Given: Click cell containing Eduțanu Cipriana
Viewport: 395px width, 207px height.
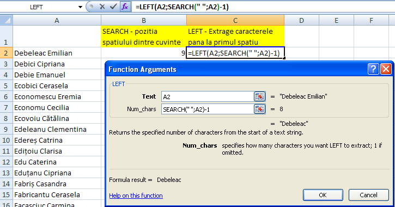Looking at the screenshot, I should pyautogui.click(x=57, y=173).
